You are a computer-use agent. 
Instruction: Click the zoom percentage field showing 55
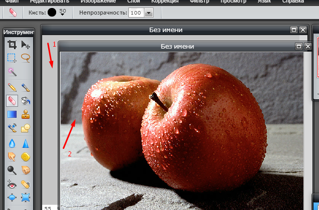coord(48,207)
